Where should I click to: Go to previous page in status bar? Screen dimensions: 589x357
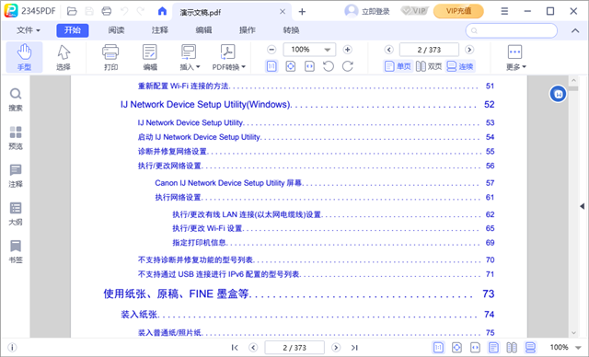coord(253,348)
